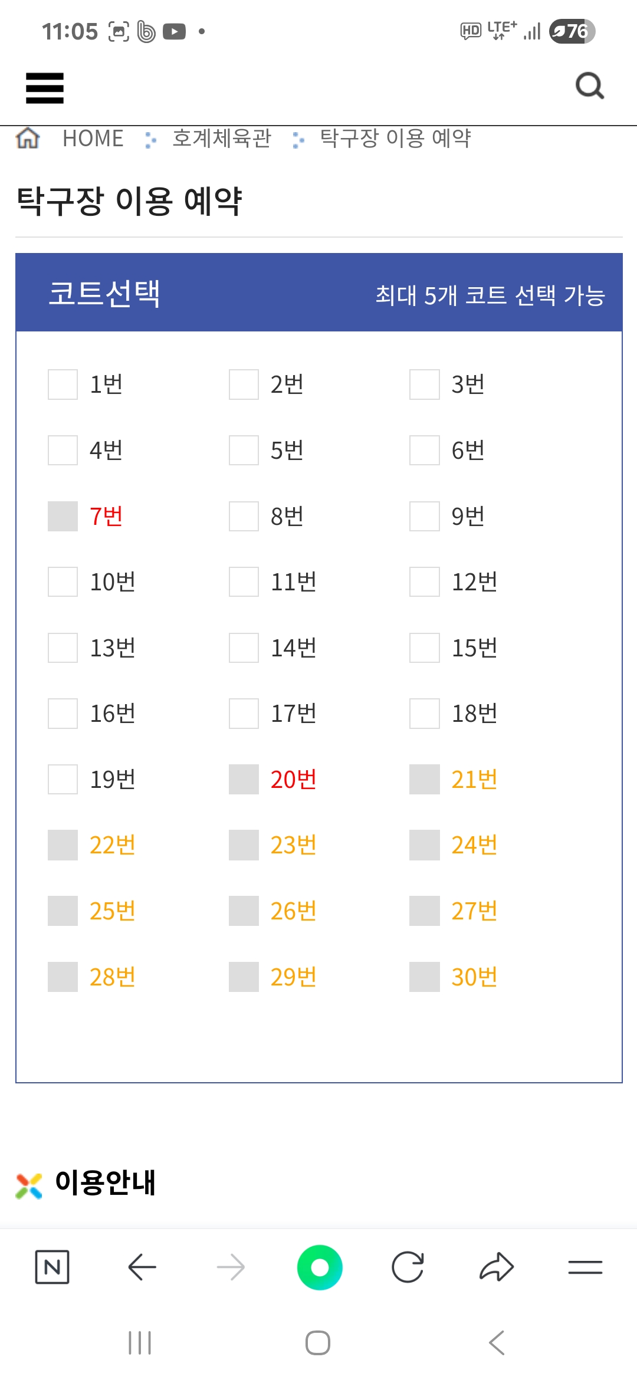Tap the search magnifier icon
The width and height of the screenshot is (637, 1380).
[589, 86]
